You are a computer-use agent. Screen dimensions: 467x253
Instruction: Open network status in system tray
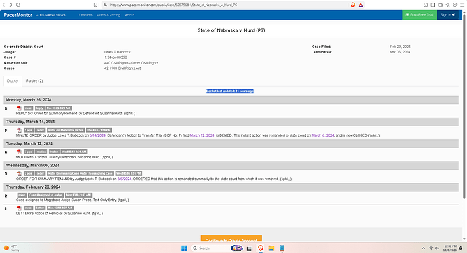click(431, 248)
